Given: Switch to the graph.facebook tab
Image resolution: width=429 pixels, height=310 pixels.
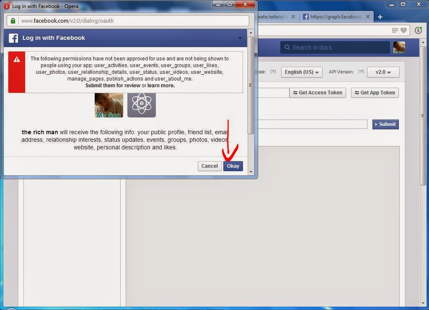Looking at the screenshot, I should coord(336,17).
